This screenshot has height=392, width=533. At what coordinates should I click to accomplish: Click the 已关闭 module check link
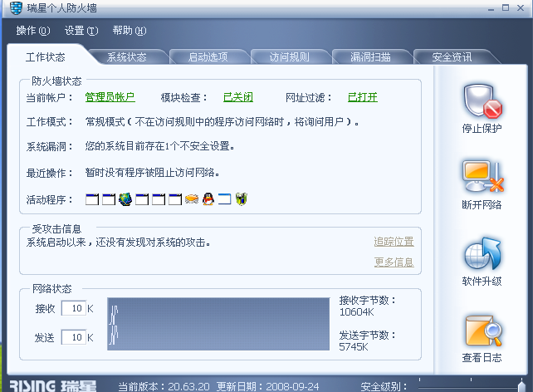tap(238, 97)
